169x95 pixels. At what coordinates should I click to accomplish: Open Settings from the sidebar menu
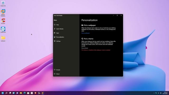pos(57,41)
